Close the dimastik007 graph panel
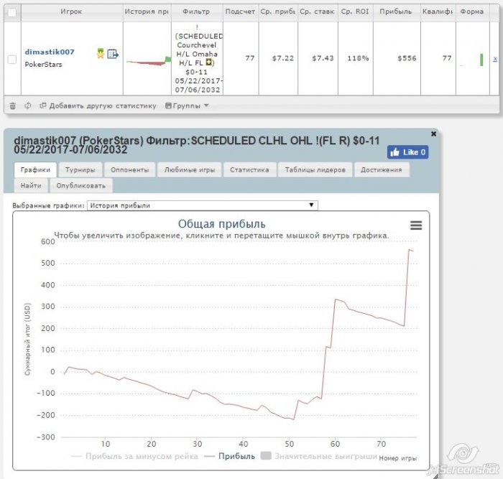This screenshot has width=503, height=479. 433,134
